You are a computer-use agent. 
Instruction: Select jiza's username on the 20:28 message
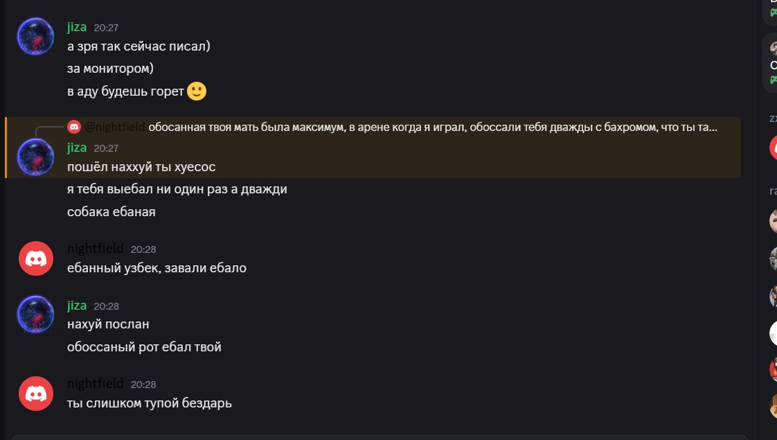click(77, 306)
